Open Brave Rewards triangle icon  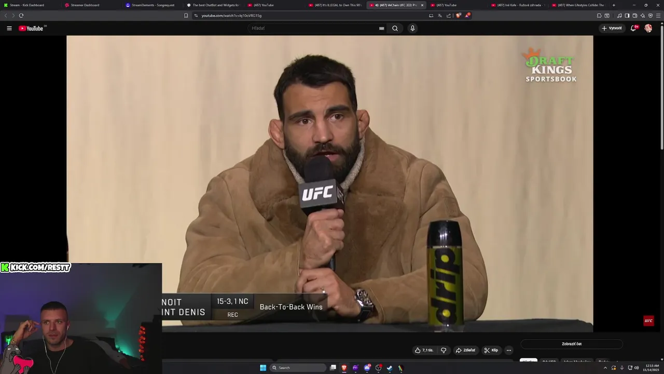[467, 16]
